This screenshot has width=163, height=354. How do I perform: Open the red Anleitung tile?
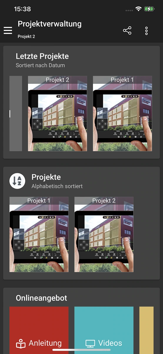point(39,330)
